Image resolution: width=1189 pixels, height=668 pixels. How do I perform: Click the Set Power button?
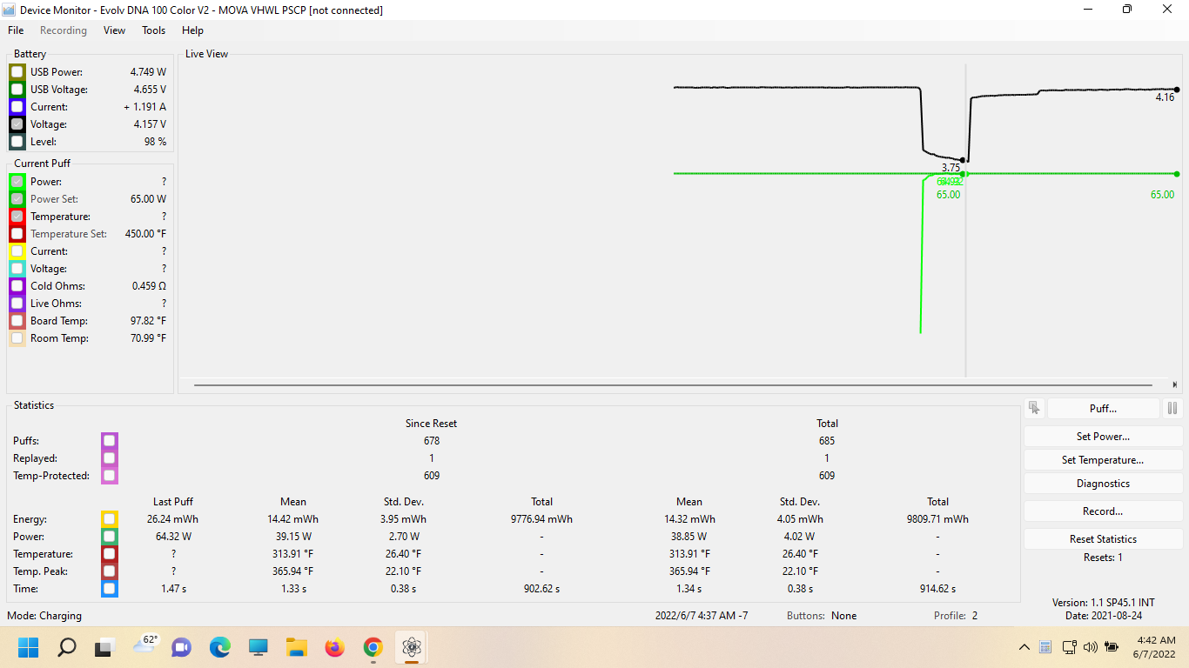click(x=1103, y=437)
